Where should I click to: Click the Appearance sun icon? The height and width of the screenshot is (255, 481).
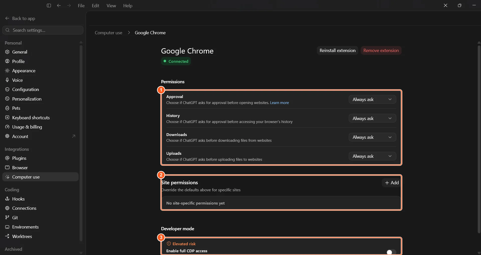tap(7, 70)
